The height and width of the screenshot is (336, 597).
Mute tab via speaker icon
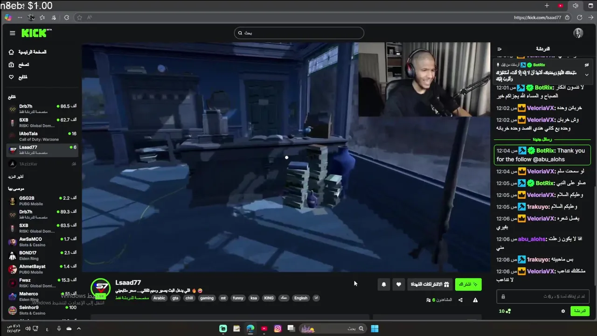tap(575, 6)
